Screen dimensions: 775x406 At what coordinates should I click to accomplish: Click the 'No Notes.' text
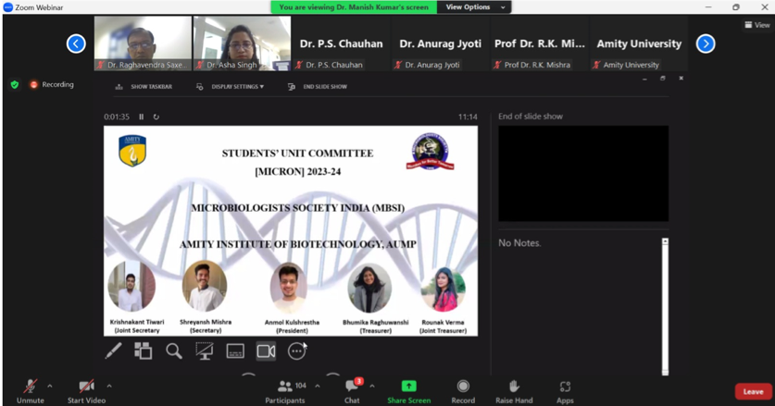pos(519,243)
